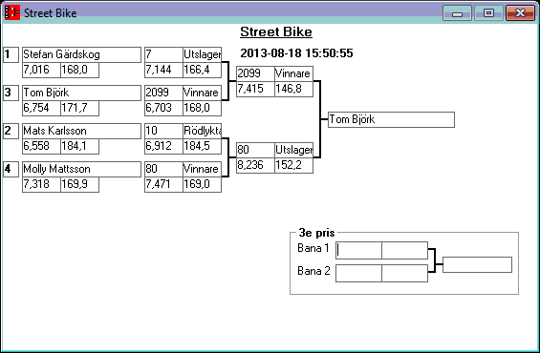Click the Street Bike app icon in title bar
540x353 pixels.
pos(12,12)
